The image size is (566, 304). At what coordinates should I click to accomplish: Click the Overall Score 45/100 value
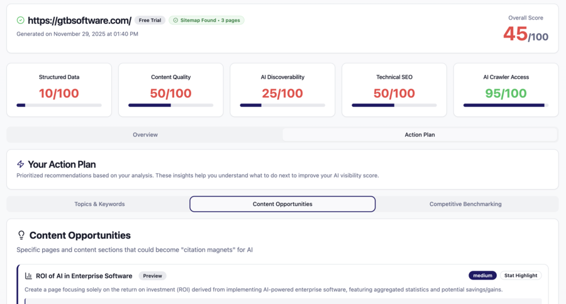pyautogui.click(x=526, y=35)
